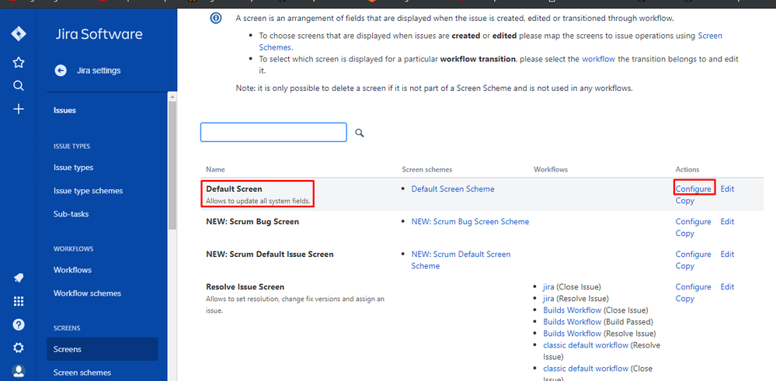Edit NEW: Scrum Default Issue Screen
The height and width of the screenshot is (381, 776).
pyautogui.click(x=727, y=254)
